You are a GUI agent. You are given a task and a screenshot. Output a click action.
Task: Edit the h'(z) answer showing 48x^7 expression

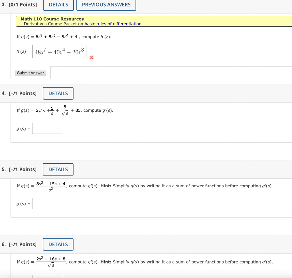tap(59, 51)
